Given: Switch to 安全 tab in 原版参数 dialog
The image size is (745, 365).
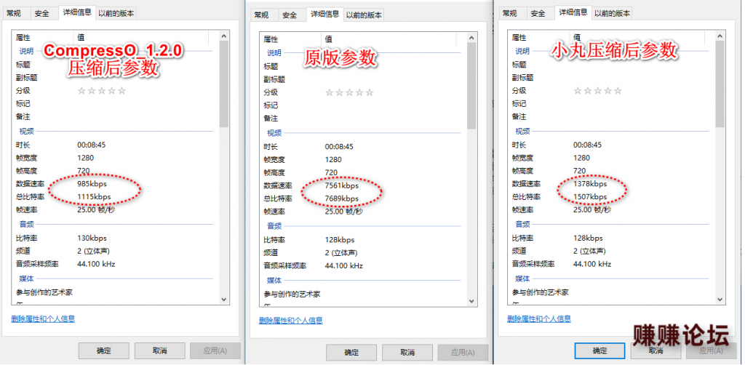Looking at the screenshot, I should tap(290, 15).
